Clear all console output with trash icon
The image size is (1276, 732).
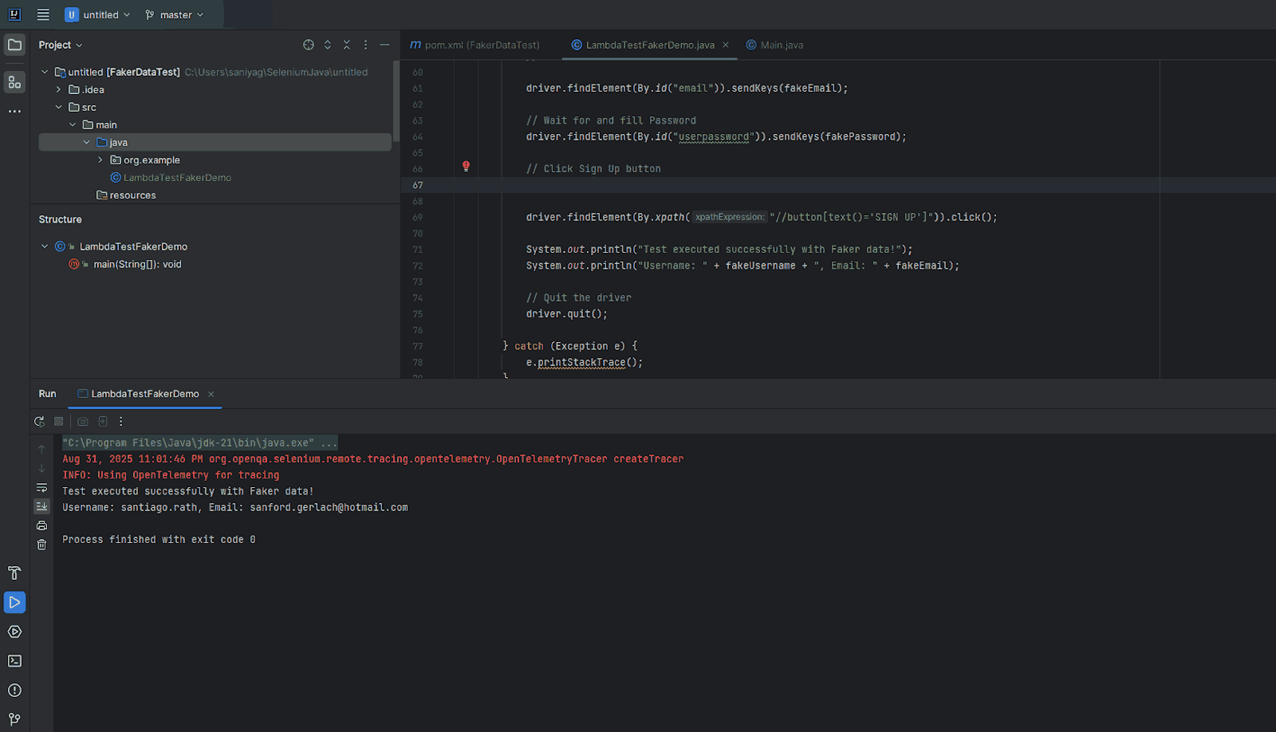pos(41,545)
